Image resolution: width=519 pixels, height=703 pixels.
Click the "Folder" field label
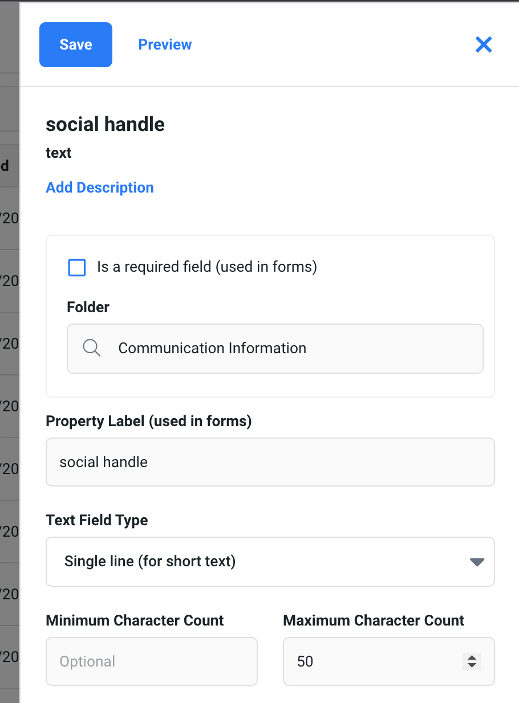(88, 307)
